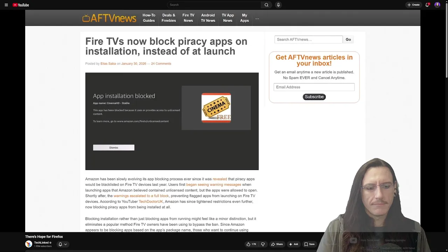This screenshot has width=448, height=252.
Task: Click the Create video button
Action: click(413, 5)
